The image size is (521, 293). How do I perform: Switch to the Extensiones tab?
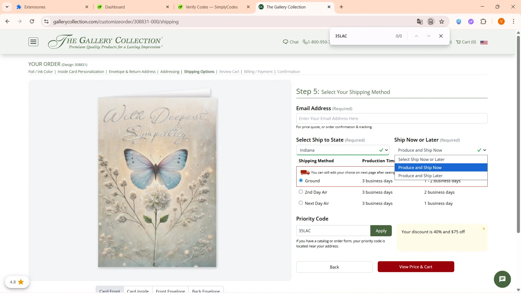pyautogui.click(x=52, y=7)
